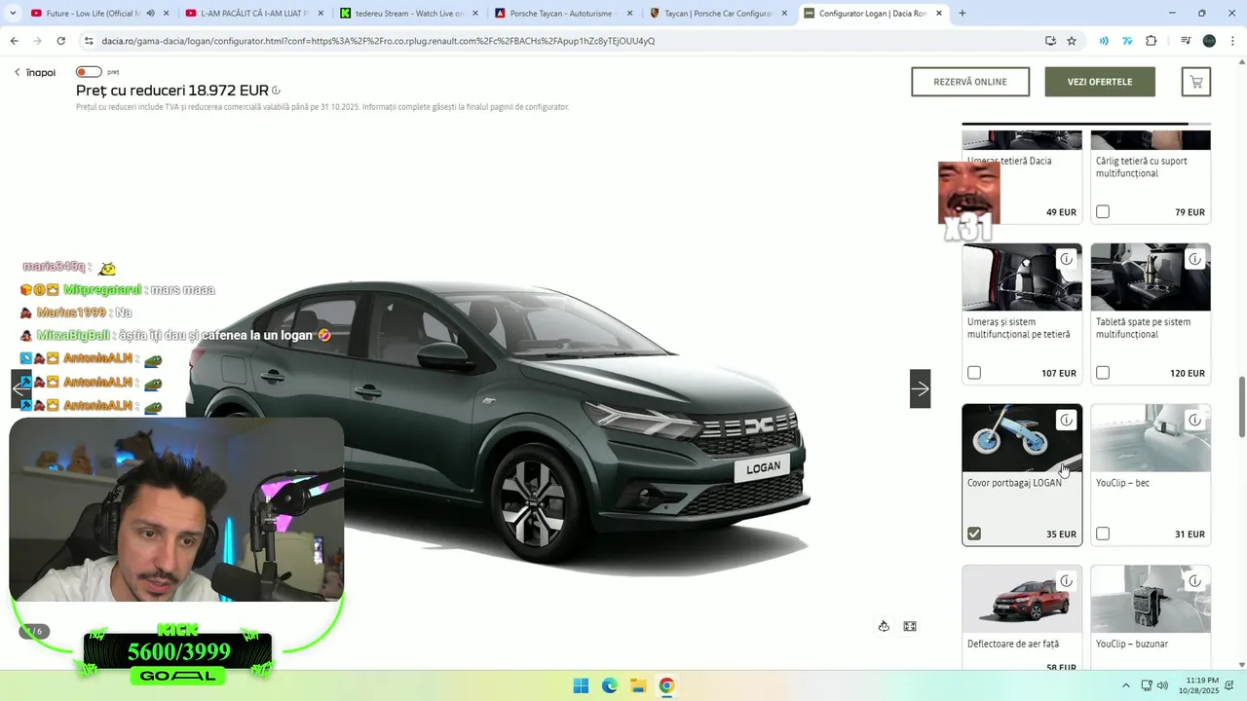The image size is (1247, 701).
Task: Open media control icon in Chrome toolbar
Action: point(1186,41)
